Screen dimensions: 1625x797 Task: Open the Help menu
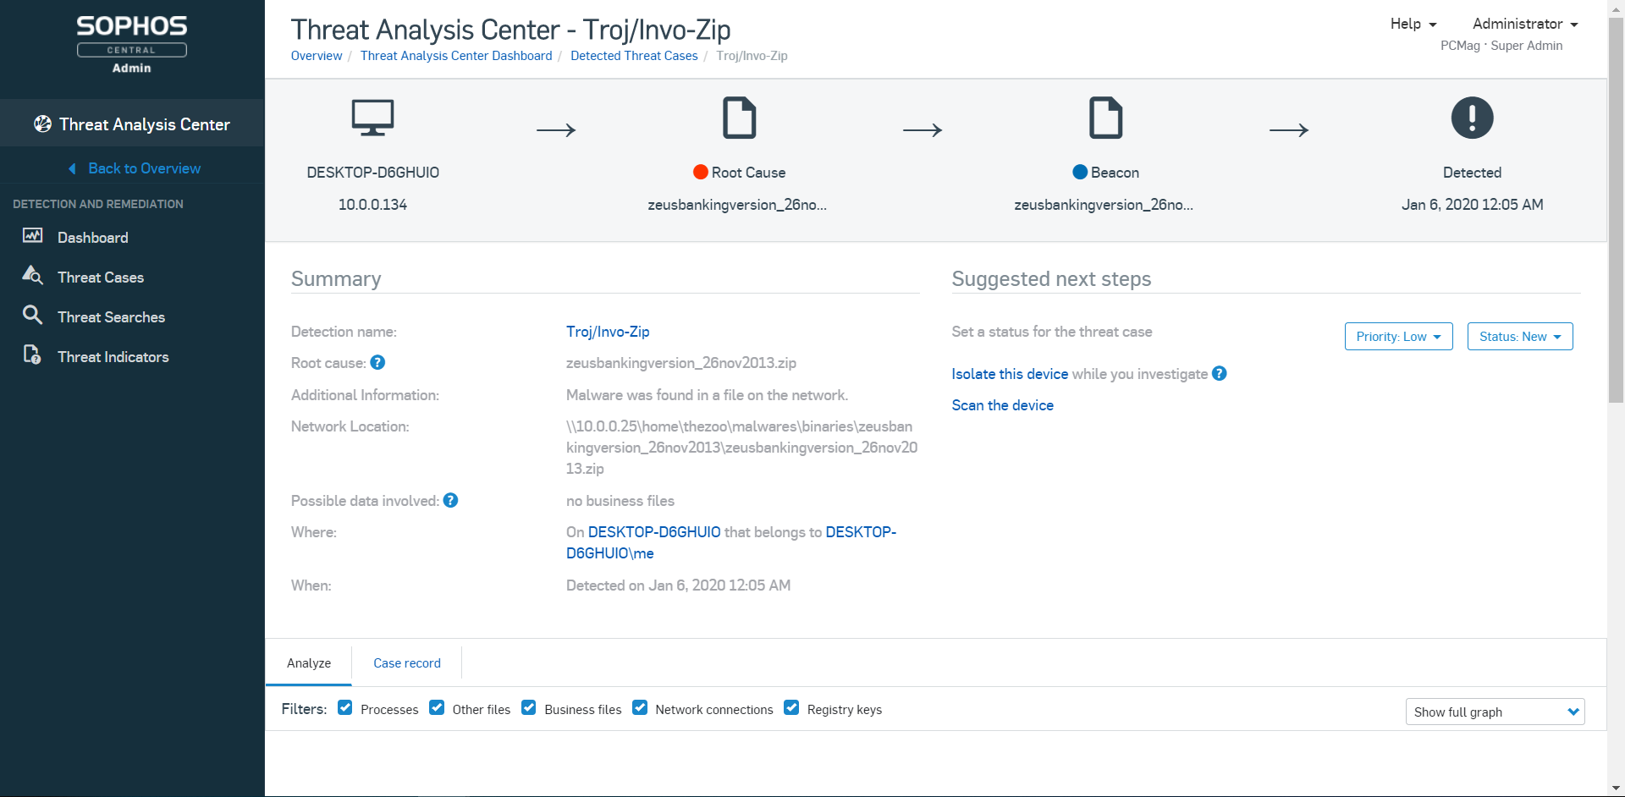[1413, 24]
